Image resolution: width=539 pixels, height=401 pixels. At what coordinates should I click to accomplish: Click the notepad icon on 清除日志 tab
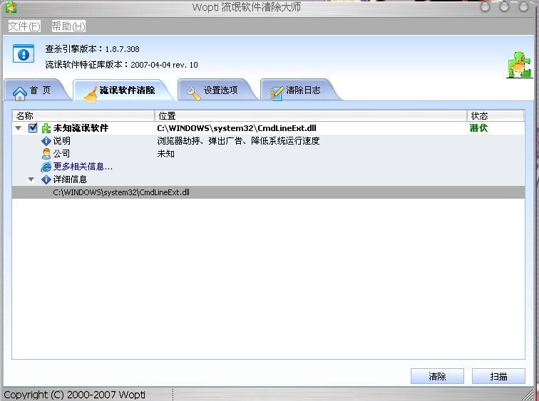tap(277, 93)
